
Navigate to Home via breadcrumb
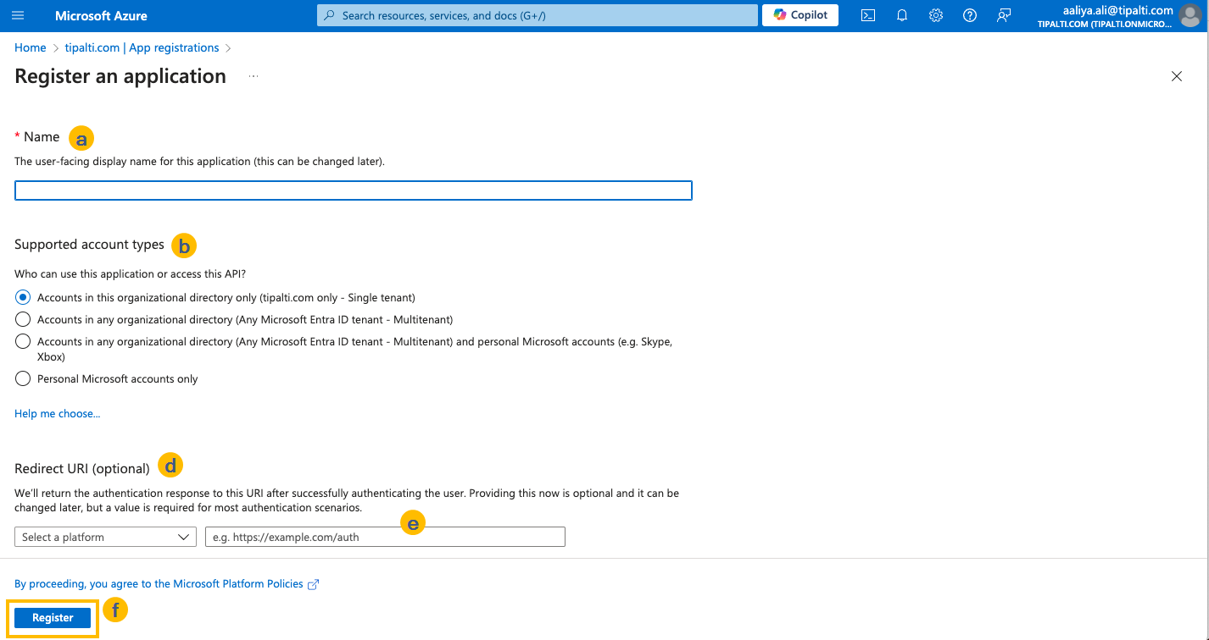pos(30,47)
